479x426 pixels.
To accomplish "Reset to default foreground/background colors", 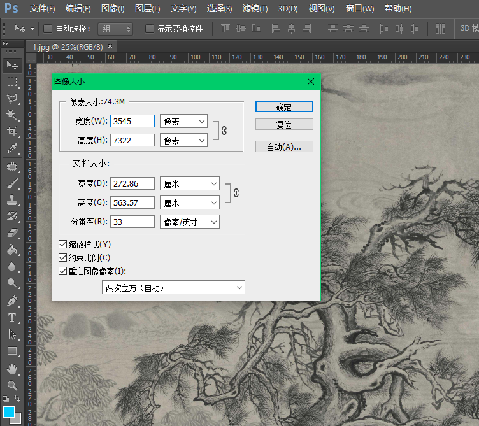I will (6, 399).
